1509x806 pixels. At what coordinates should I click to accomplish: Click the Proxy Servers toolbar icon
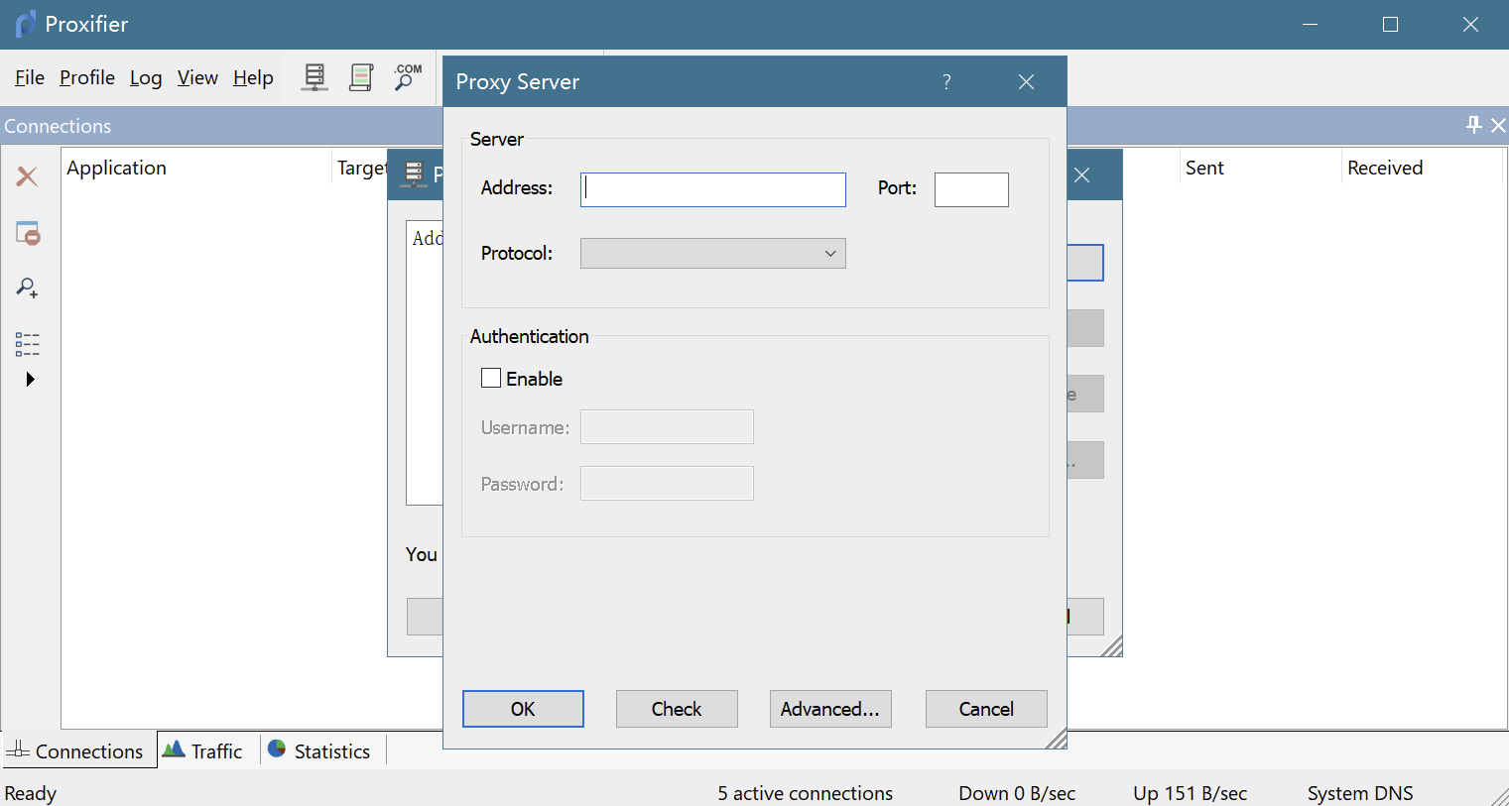pyautogui.click(x=314, y=77)
